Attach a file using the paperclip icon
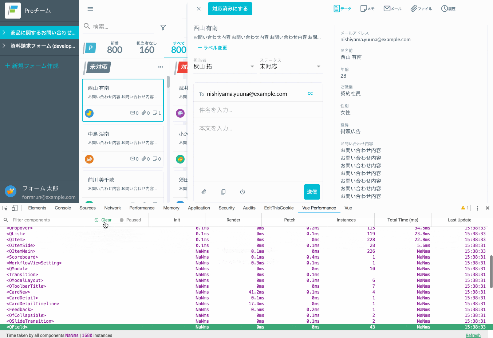493x338 pixels. [204, 192]
